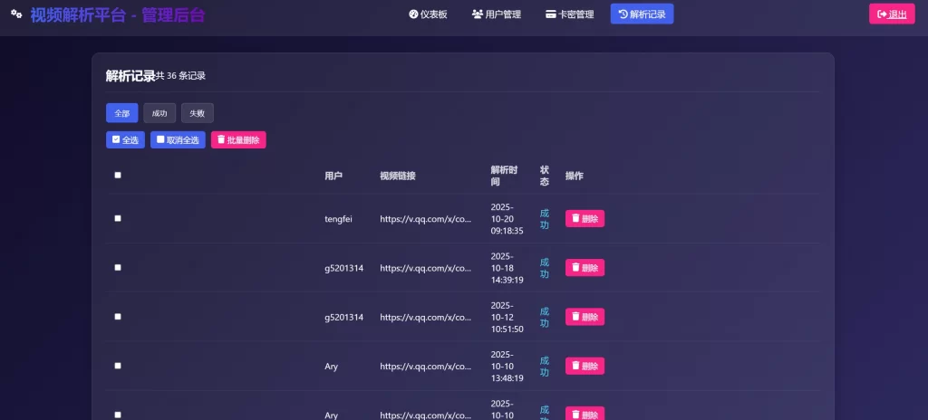Click the 视频解析平台 - 管理后台 title

click(x=117, y=14)
